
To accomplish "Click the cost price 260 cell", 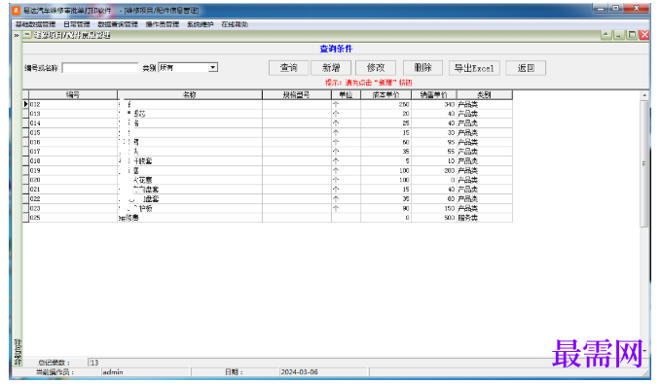I will tap(386, 104).
